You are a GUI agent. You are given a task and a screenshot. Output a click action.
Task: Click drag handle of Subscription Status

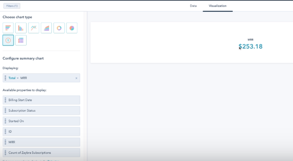coord(5,110)
